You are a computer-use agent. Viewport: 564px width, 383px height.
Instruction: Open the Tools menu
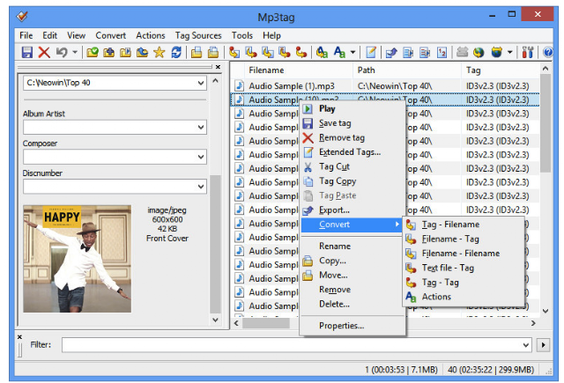point(242,35)
